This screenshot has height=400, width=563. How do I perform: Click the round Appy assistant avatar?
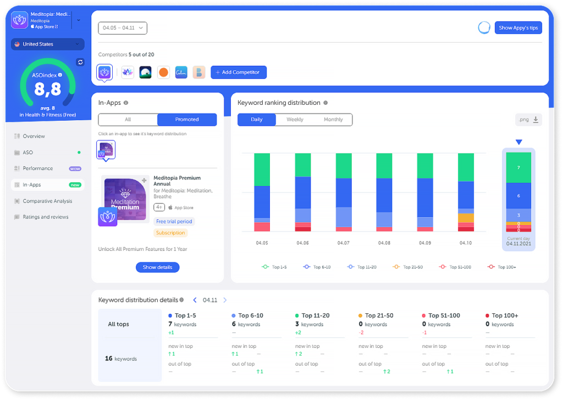484,27
